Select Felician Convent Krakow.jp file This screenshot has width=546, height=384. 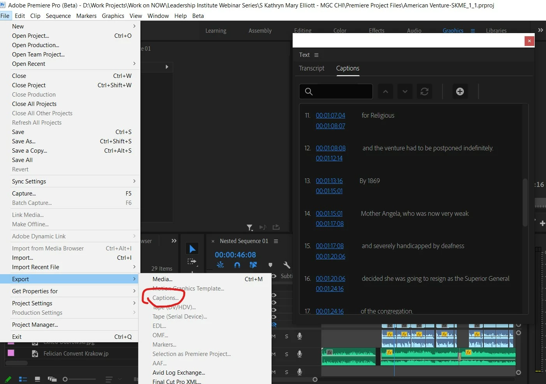click(x=76, y=354)
